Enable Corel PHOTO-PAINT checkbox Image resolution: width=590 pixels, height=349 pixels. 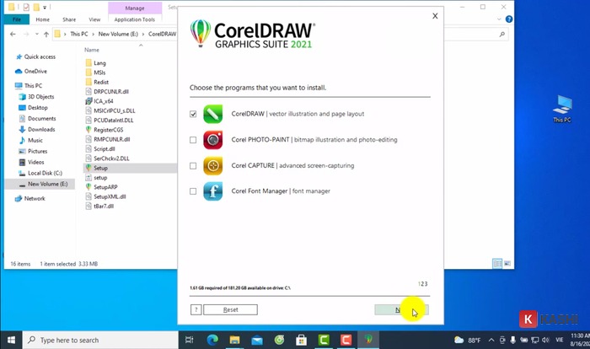point(193,140)
